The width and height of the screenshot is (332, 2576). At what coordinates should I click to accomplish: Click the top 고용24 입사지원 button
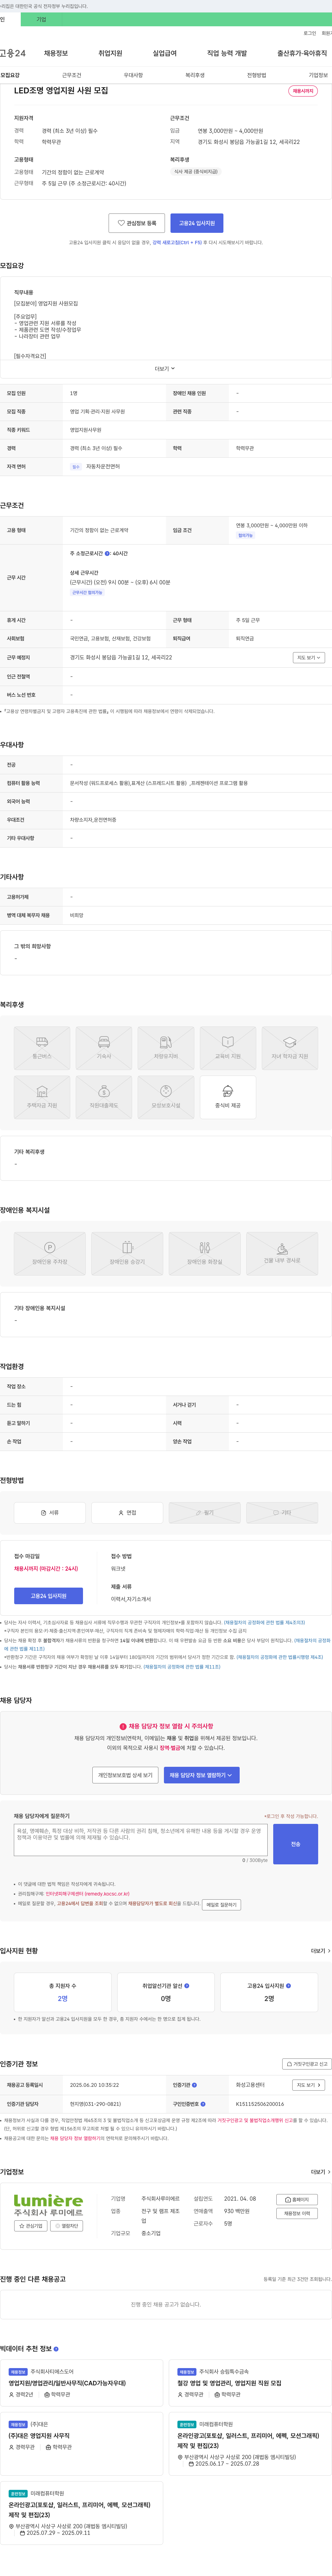coord(197,223)
